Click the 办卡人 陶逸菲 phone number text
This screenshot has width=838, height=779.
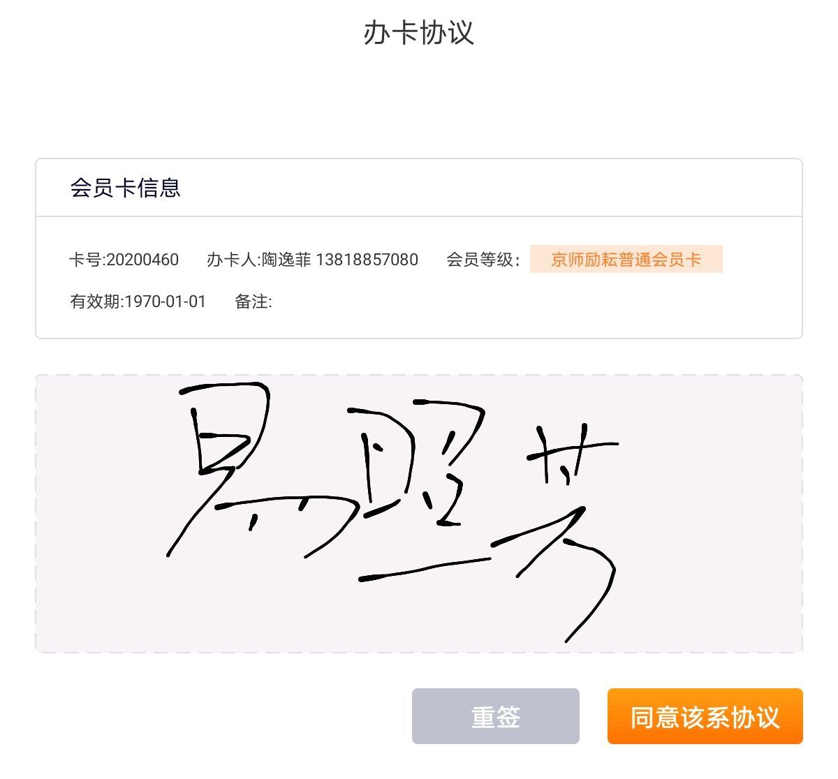click(312, 260)
